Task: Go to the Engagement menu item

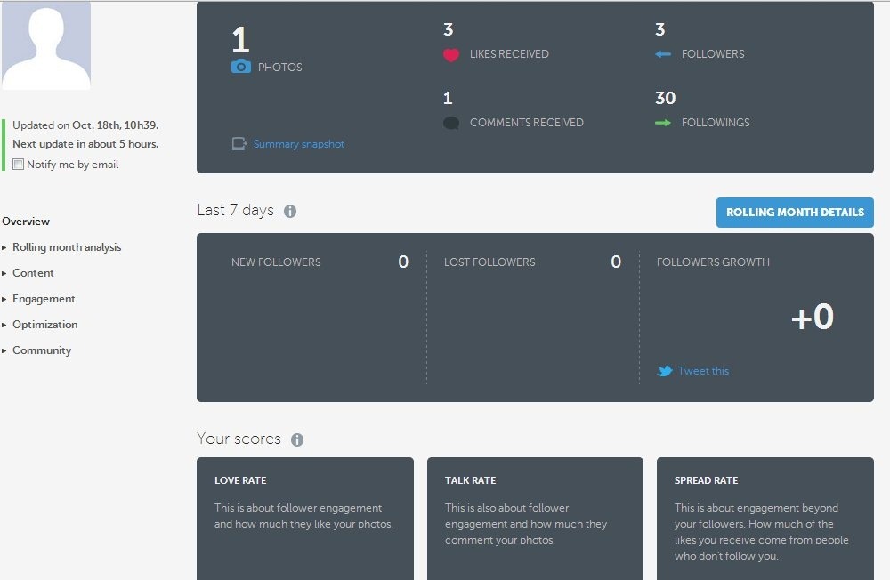Action: coord(44,299)
